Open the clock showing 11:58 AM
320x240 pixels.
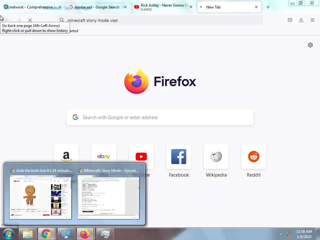click(304, 234)
